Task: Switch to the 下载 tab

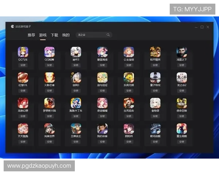Action: (54, 35)
